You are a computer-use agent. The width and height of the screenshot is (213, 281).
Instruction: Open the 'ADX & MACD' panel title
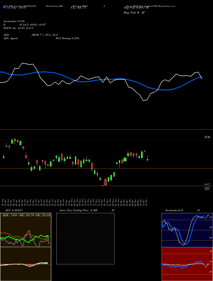coord(14,210)
